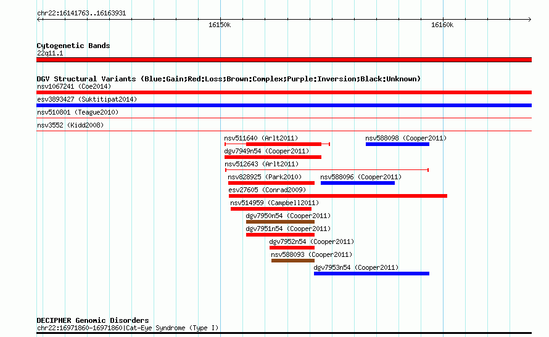Click the 16160k ruler mark
The height and width of the screenshot is (337, 549).
(x=442, y=25)
